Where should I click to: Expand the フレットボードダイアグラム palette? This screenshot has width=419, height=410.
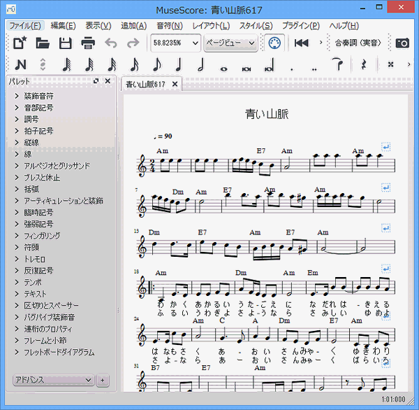(17, 352)
